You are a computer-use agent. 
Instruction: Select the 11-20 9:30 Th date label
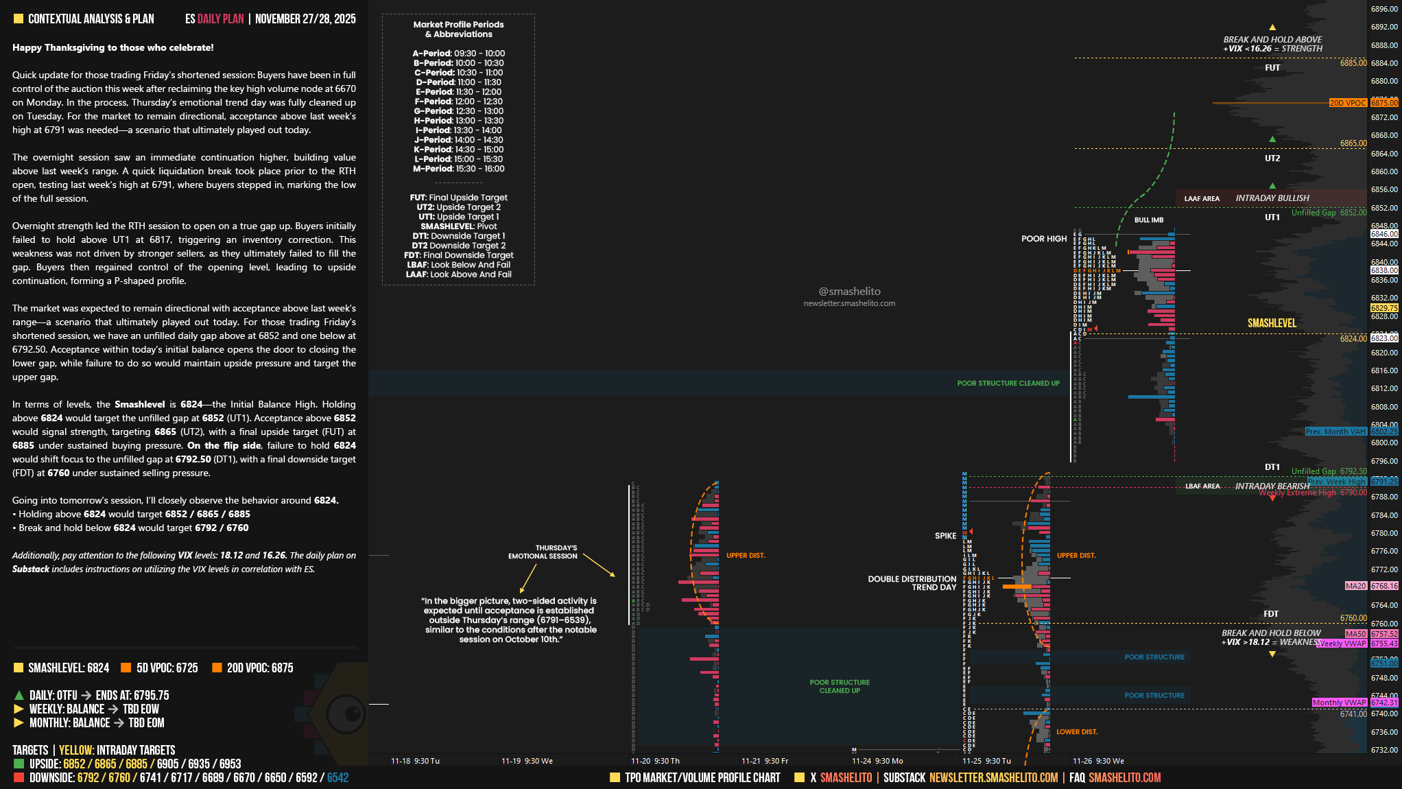click(655, 761)
